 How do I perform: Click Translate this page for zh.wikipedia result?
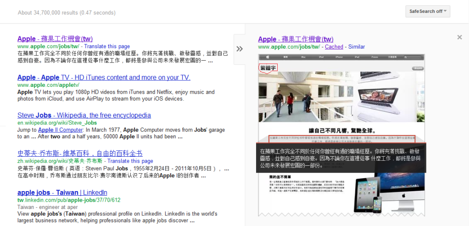[x=130, y=161]
